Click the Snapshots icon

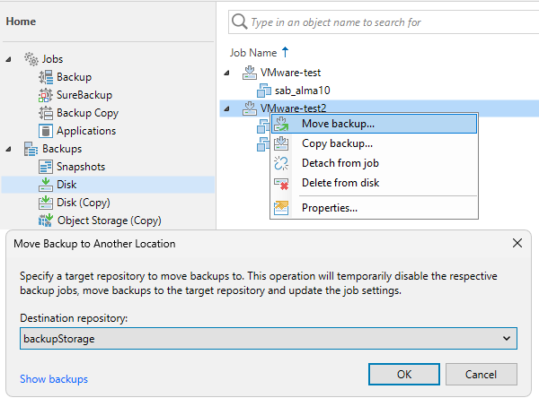point(46,167)
